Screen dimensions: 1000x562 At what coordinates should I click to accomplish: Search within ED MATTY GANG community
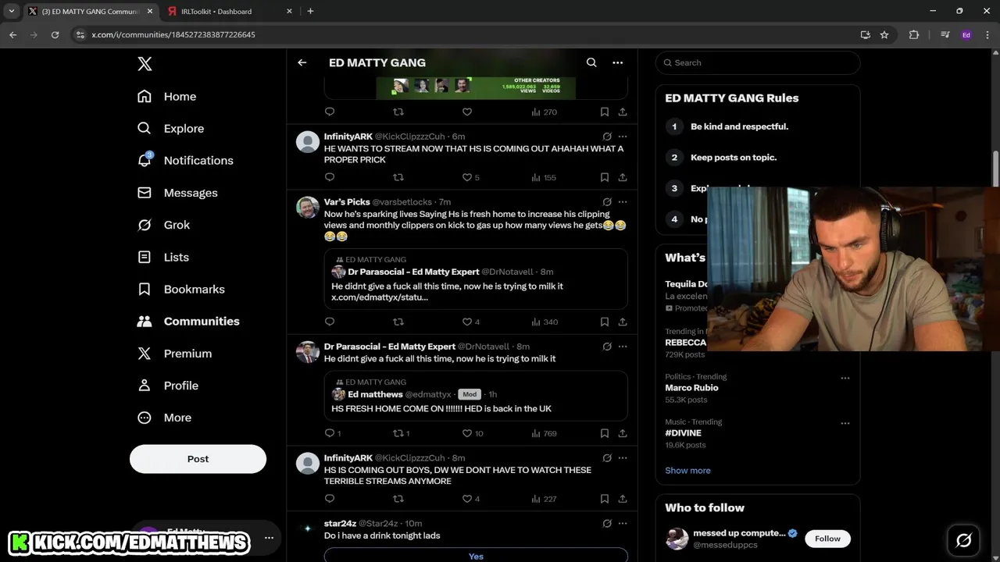coord(591,62)
